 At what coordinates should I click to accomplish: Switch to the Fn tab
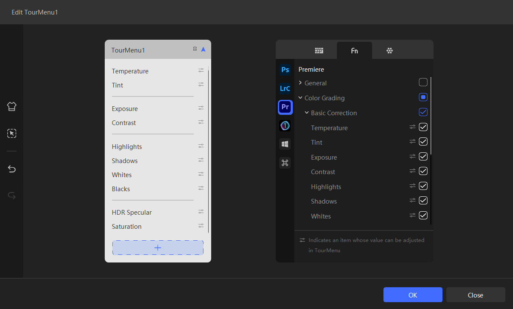tap(354, 50)
